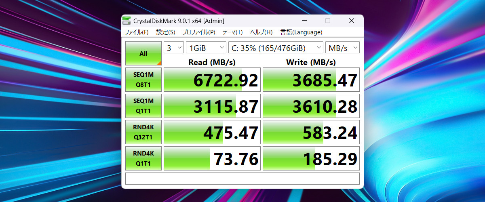Run the RND4K Q1T1 test

click(x=143, y=158)
